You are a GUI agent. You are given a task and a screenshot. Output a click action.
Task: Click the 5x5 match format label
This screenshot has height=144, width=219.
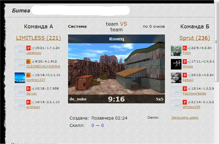coord(159,99)
